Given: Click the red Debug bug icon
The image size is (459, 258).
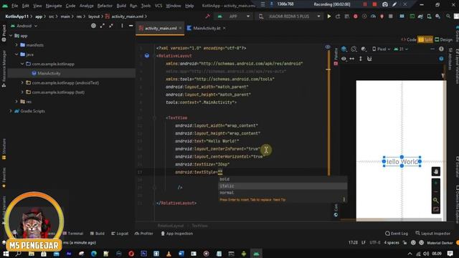Looking at the screenshot, I should (x=356, y=16).
